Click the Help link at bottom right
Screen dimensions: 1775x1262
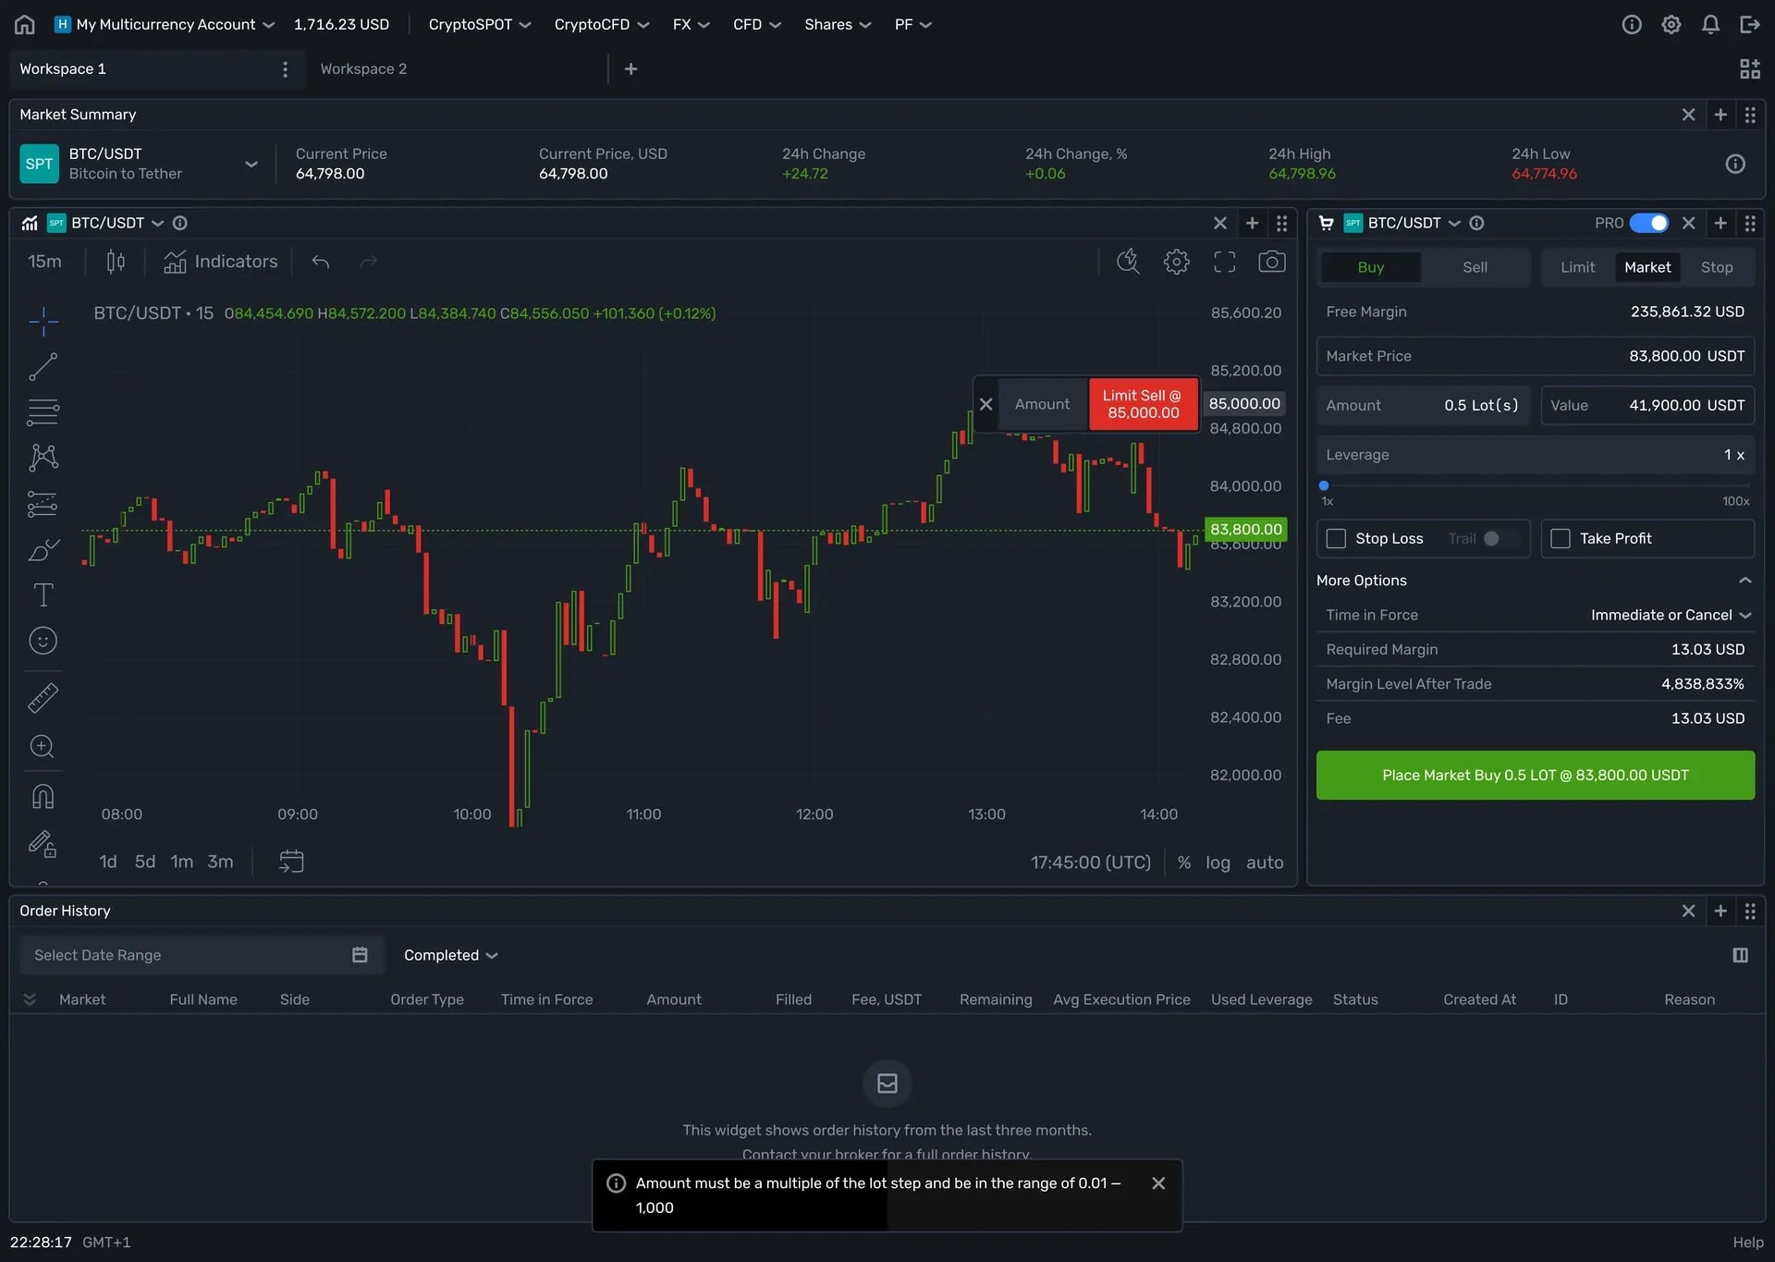click(x=1747, y=1242)
